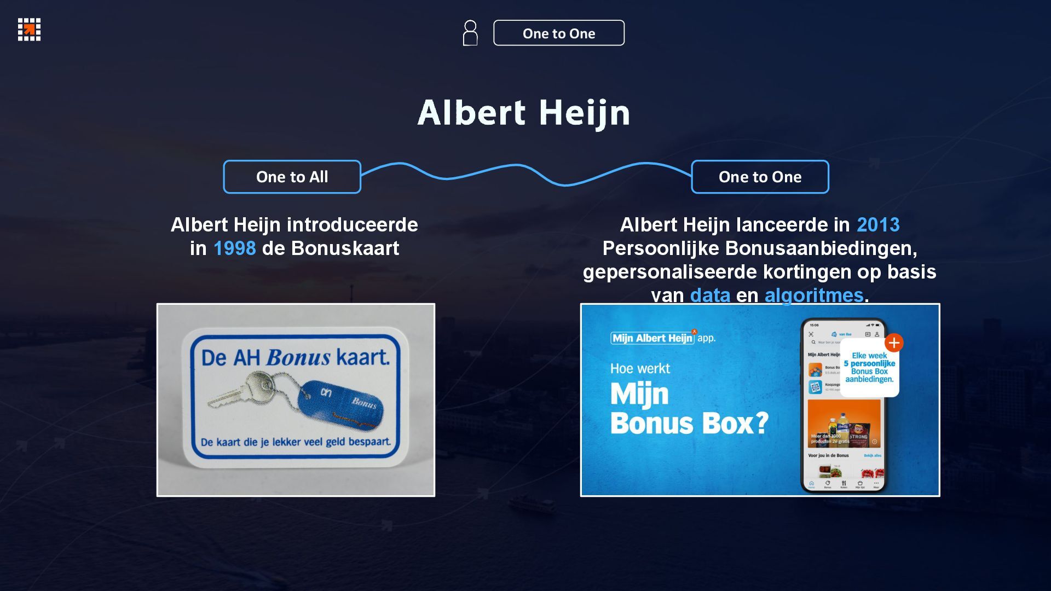This screenshot has height=591, width=1051.
Task: Select the top 'One to One' header tab
Action: 559,33
